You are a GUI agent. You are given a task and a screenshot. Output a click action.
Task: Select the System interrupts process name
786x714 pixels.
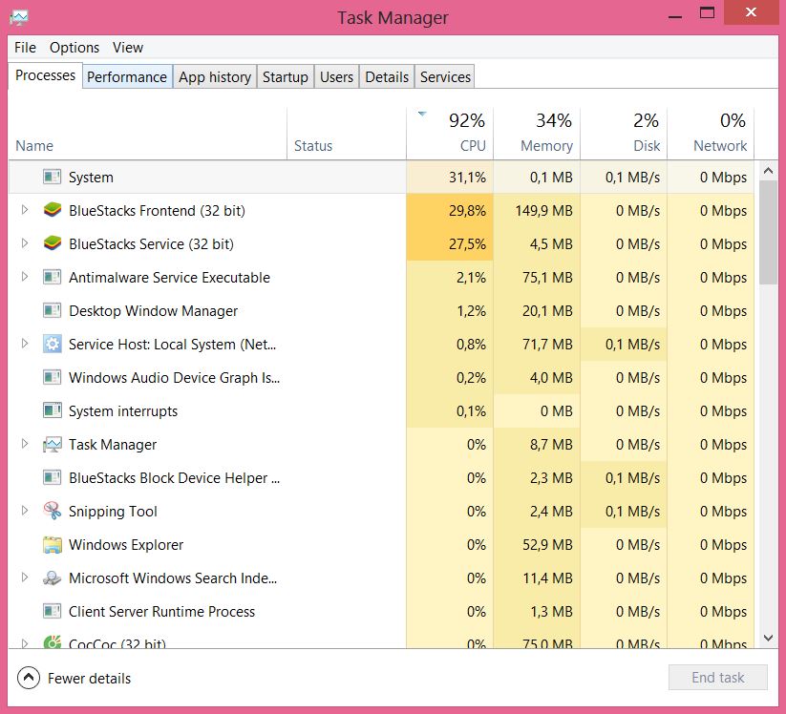click(x=123, y=411)
